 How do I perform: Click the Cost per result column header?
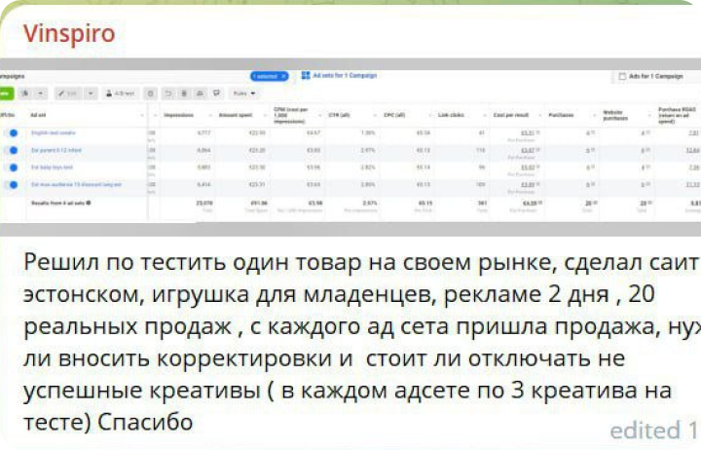511,113
